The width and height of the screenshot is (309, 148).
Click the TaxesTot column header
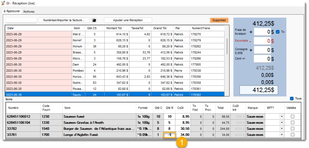(x=140, y=28)
